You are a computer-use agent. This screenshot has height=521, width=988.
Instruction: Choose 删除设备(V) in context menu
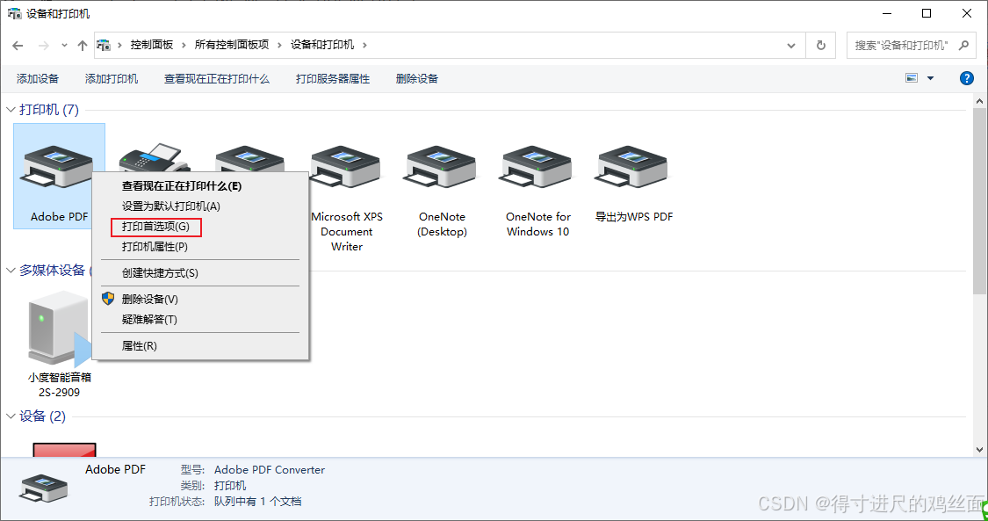[200, 300]
